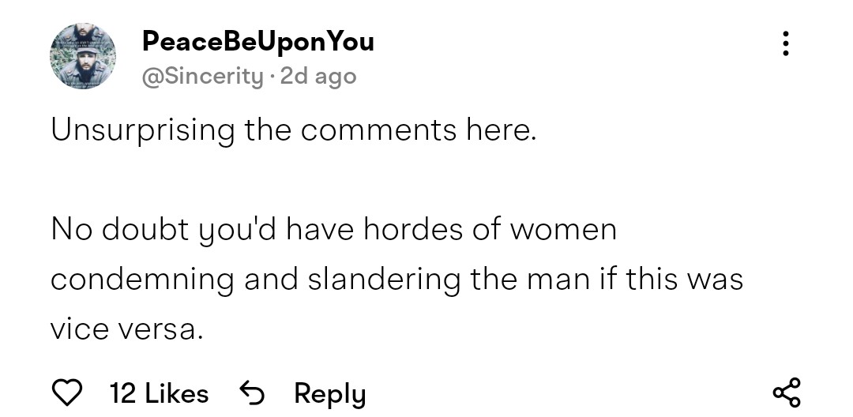Image resolution: width=853 pixels, height=417 pixels.
Task: Click the word 'women' in the comment
Action: (x=562, y=231)
